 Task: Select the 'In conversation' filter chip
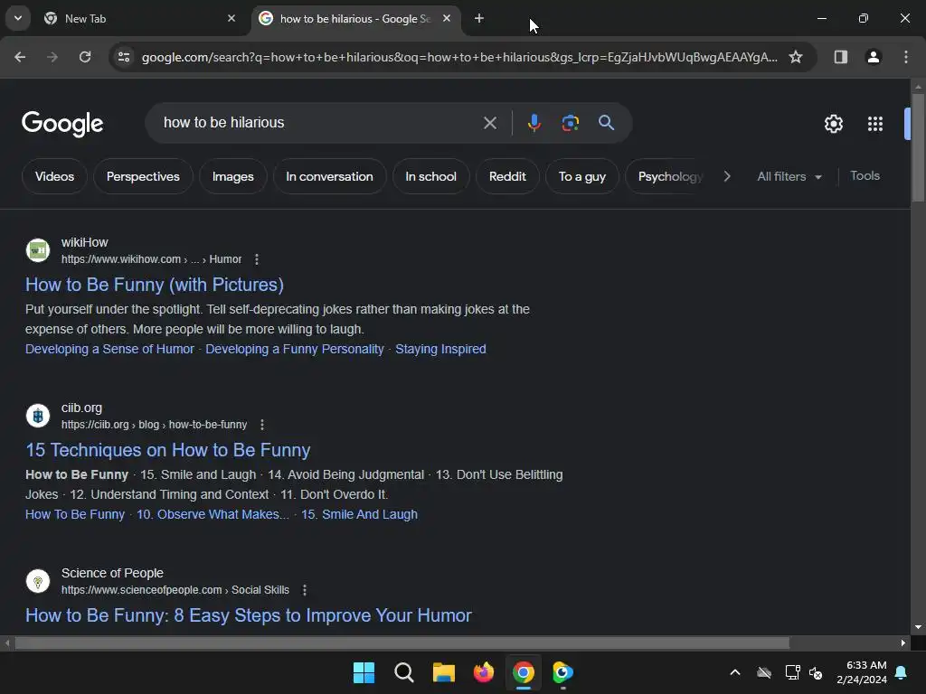pyautogui.click(x=329, y=176)
